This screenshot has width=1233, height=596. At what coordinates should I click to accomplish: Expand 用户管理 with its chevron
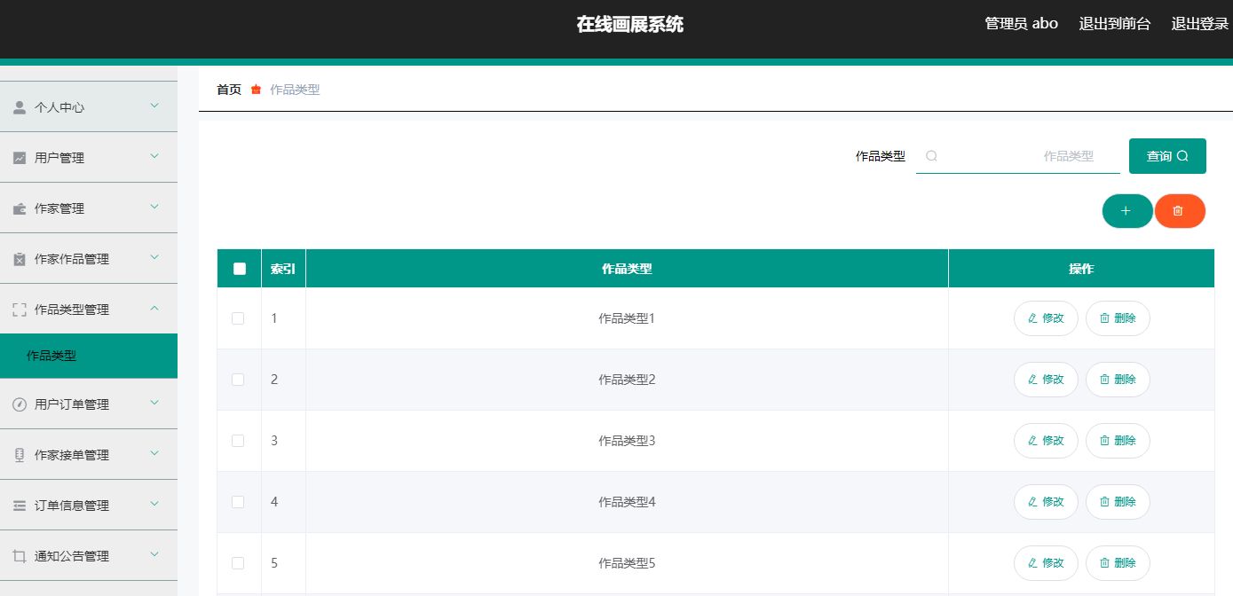pos(154,156)
